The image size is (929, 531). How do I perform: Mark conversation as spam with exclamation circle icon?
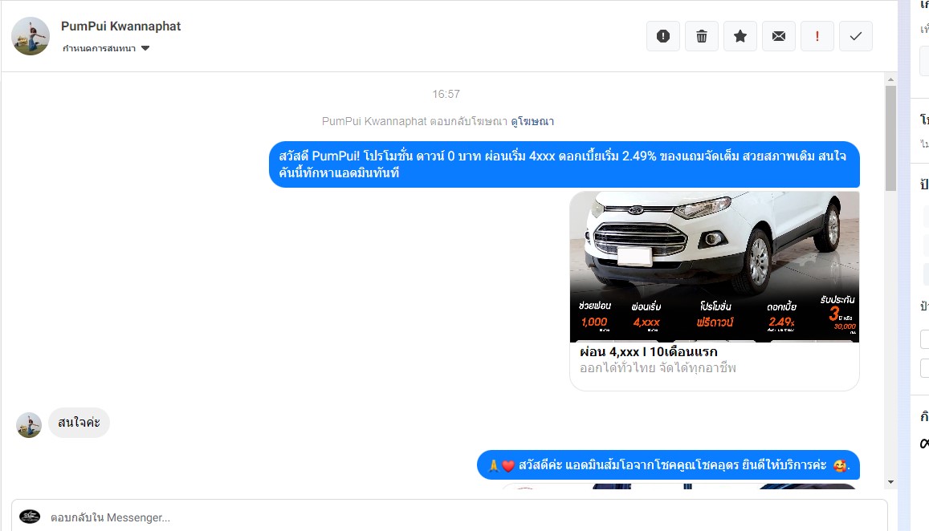click(x=663, y=36)
